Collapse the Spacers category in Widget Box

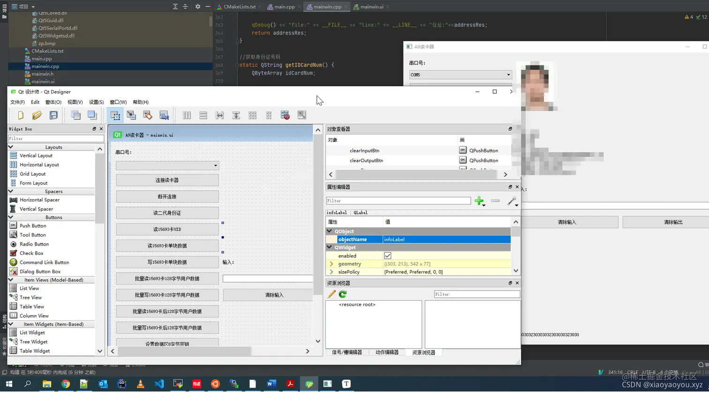tap(11, 191)
